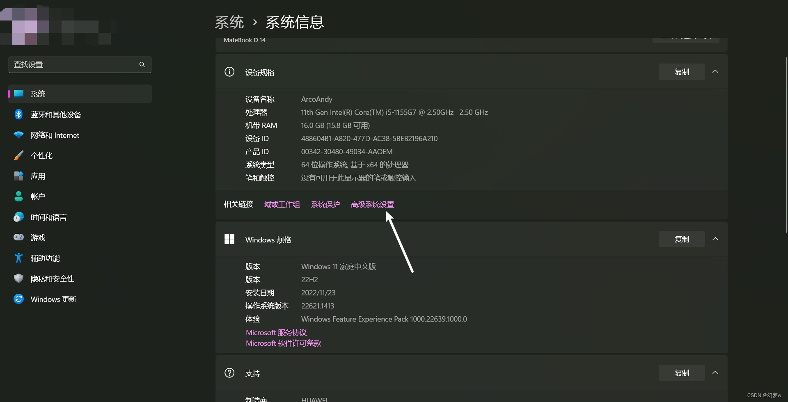Open 游戏 settings
This screenshot has height=402, width=788.
[80, 238]
